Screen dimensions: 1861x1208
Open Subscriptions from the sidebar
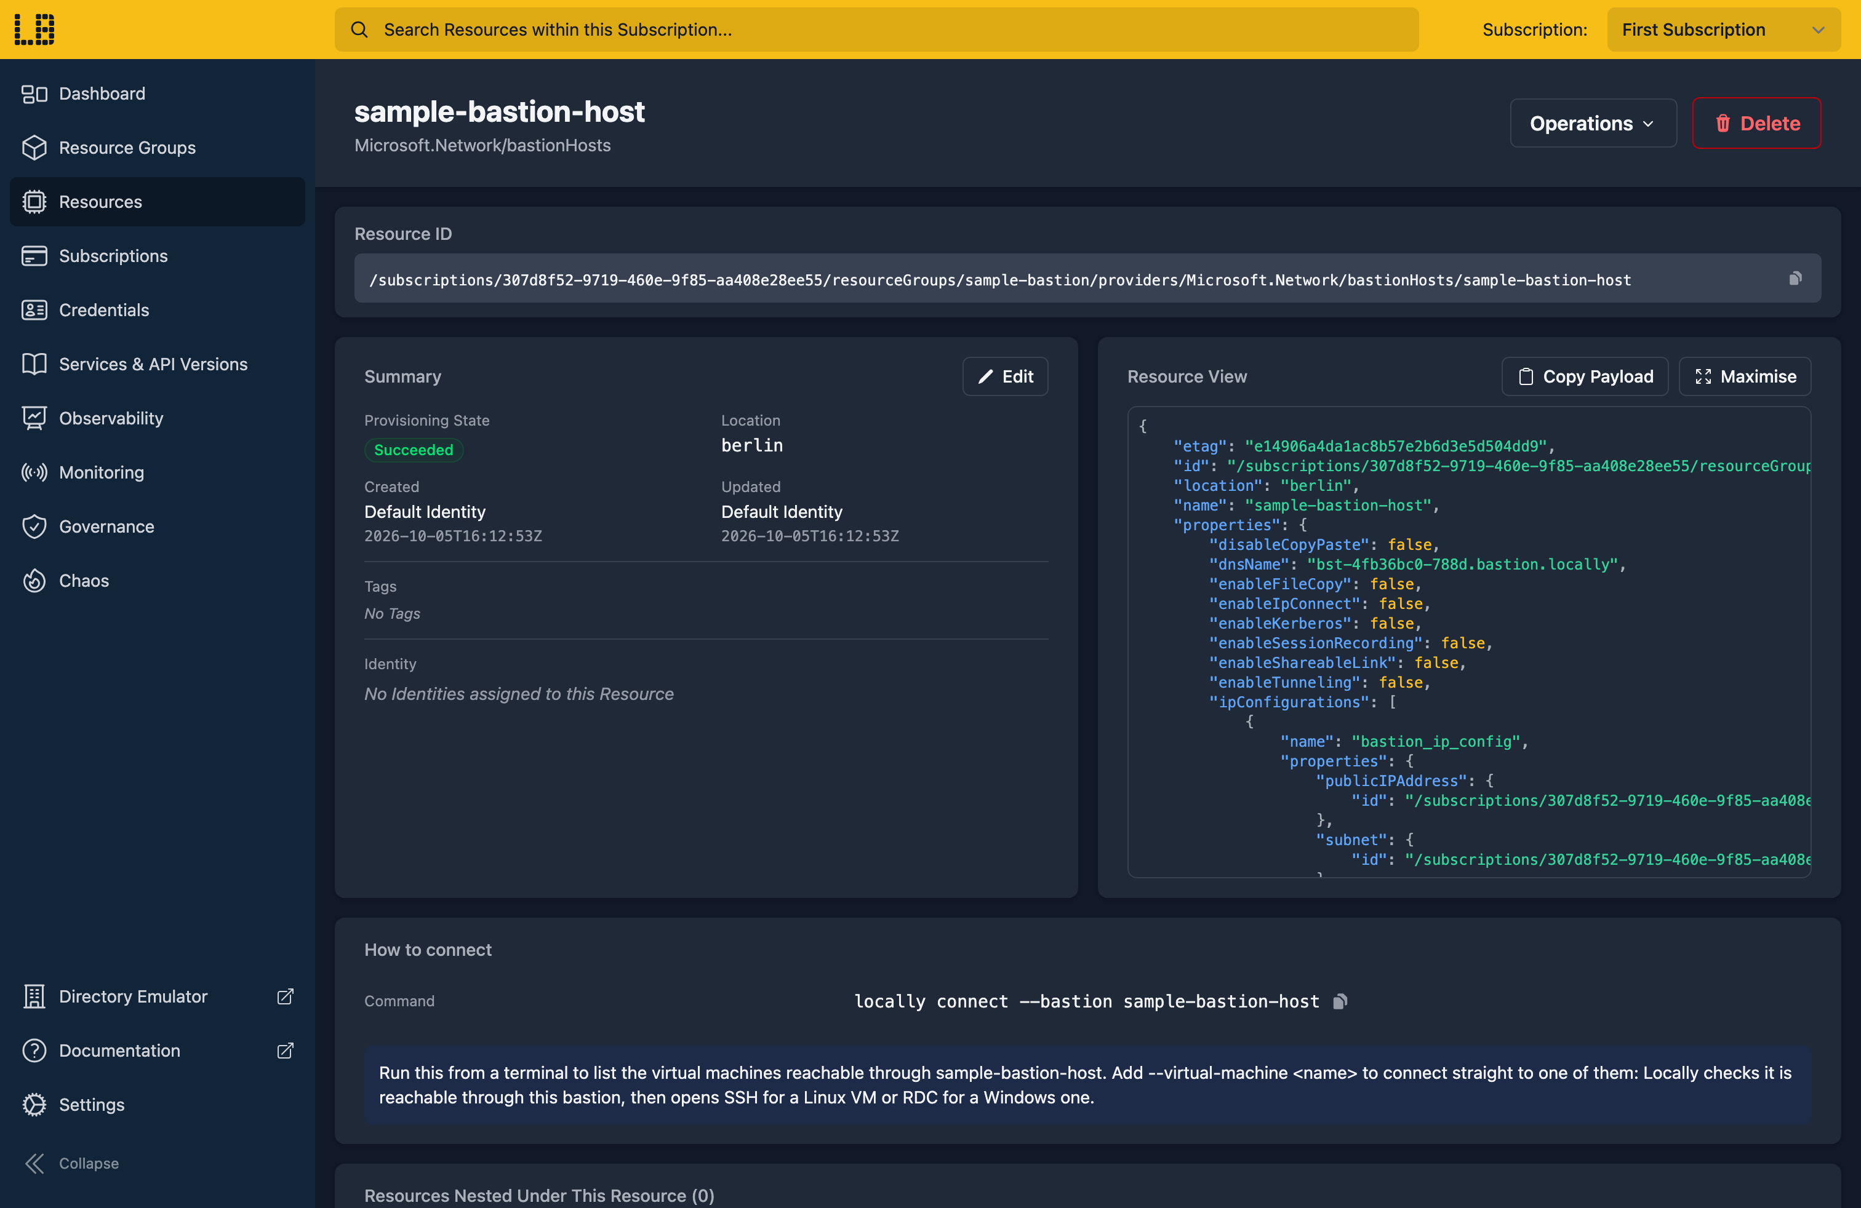[x=157, y=256]
